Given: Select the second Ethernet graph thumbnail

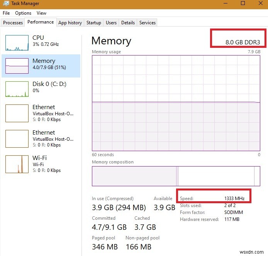Looking at the screenshot, I should (17, 139).
